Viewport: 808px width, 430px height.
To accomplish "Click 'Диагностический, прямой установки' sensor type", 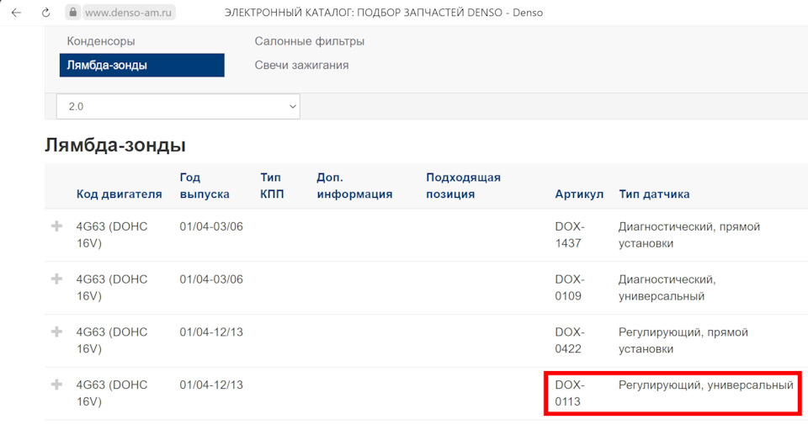I will click(689, 235).
